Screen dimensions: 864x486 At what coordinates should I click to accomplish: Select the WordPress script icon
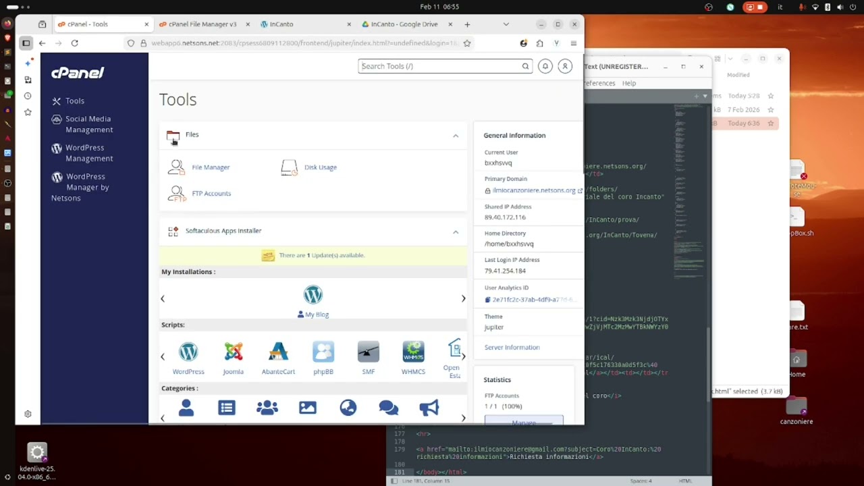(188, 352)
